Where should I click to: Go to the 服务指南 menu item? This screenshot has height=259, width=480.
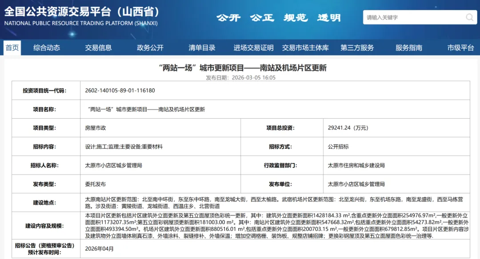[409, 48]
